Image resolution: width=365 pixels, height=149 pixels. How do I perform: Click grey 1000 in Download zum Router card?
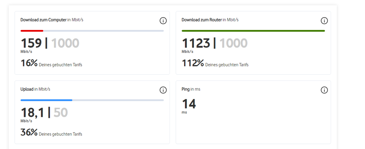(x=233, y=43)
